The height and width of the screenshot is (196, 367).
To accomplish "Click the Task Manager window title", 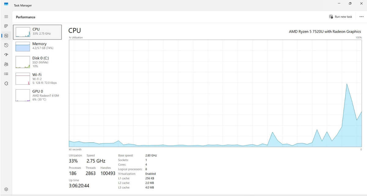I will (x=23, y=6).
